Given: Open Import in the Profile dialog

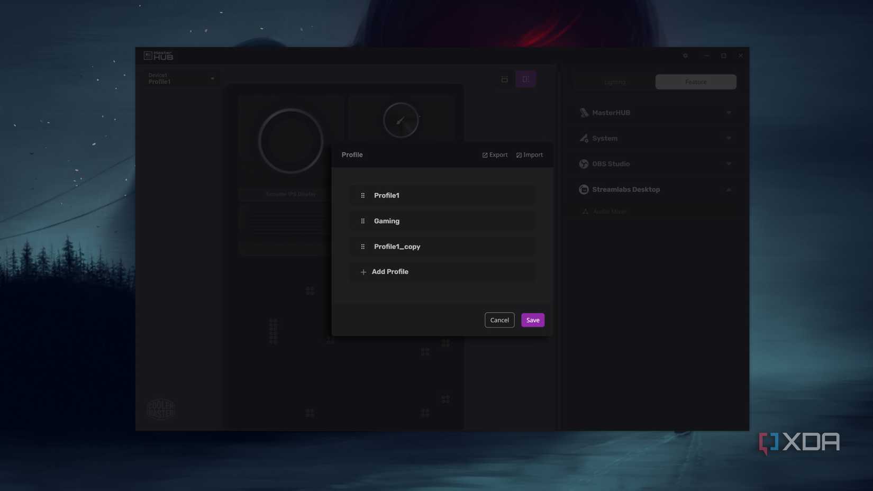Looking at the screenshot, I should point(530,154).
